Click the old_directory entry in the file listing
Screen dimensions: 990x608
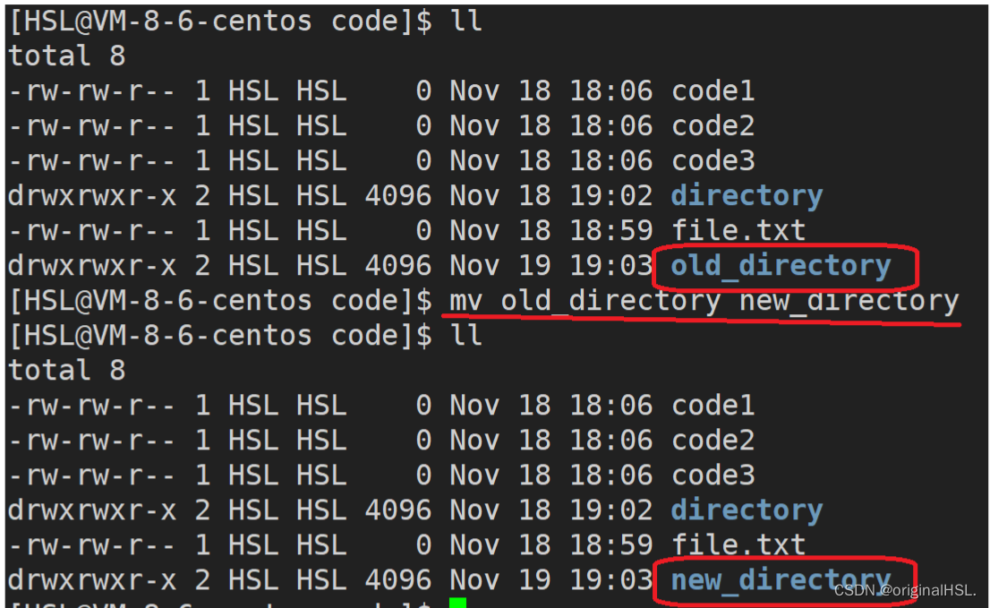[781, 266]
